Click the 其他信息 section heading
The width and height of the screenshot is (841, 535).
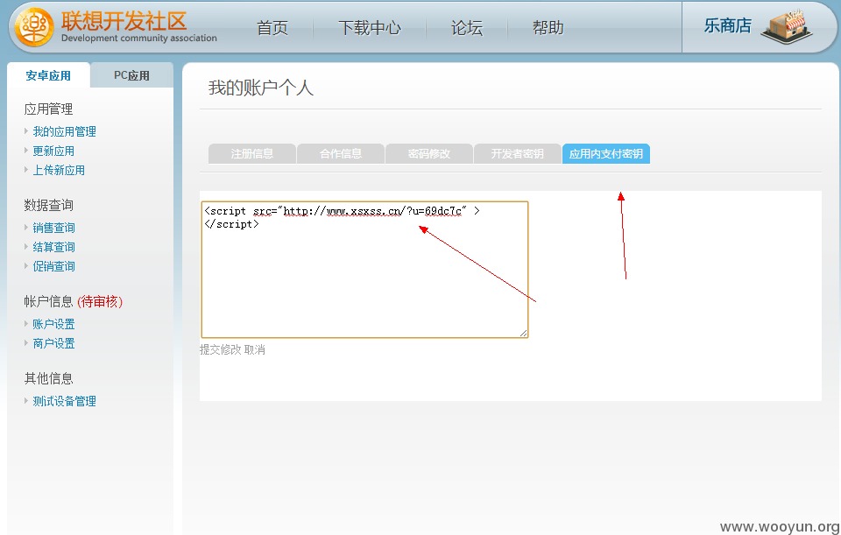pyautogui.click(x=48, y=378)
